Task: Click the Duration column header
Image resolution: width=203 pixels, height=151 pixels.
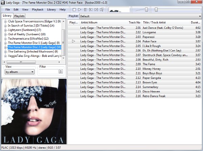Action: 196,23
